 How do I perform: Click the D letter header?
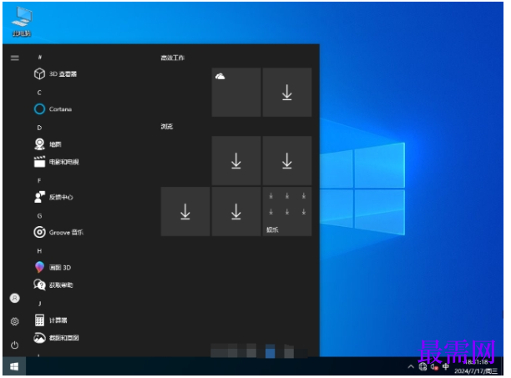[x=39, y=128]
